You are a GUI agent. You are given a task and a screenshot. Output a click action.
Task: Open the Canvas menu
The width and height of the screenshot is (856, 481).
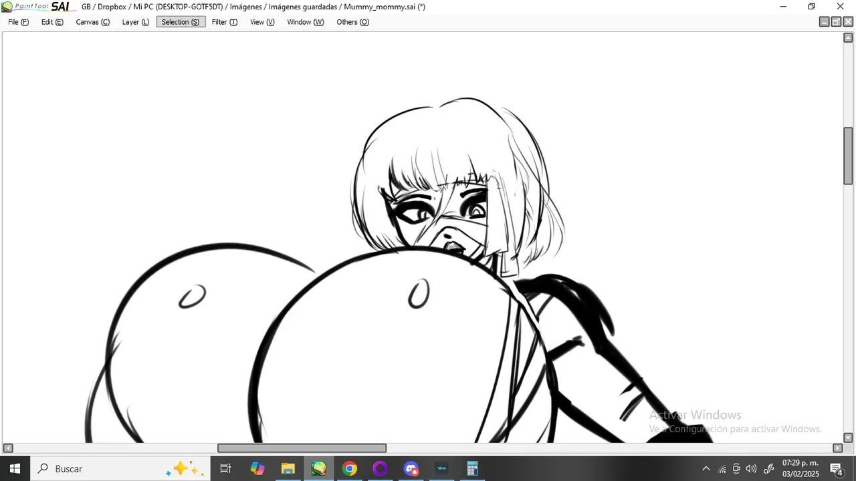pyautogui.click(x=92, y=22)
